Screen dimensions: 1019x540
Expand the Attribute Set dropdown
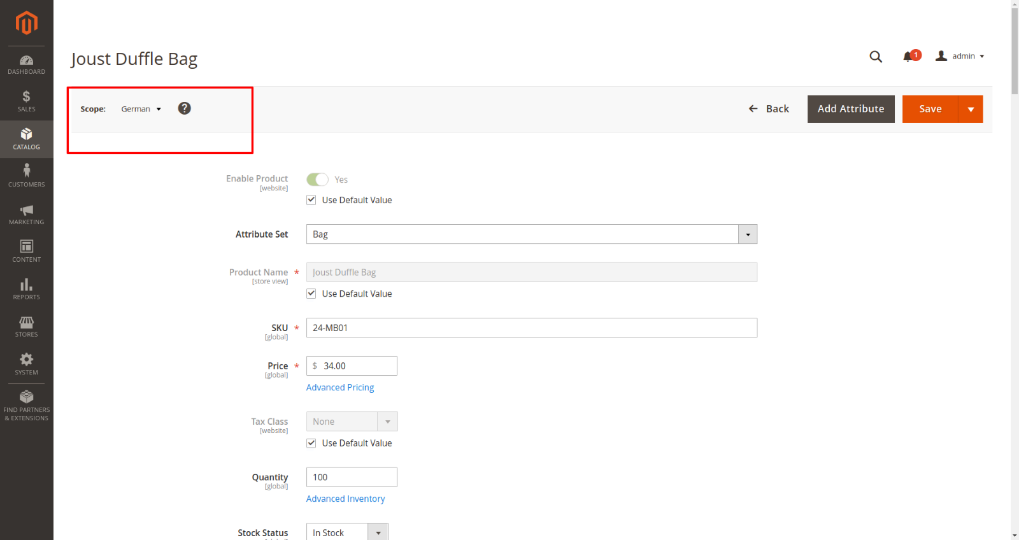tap(748, 234)
